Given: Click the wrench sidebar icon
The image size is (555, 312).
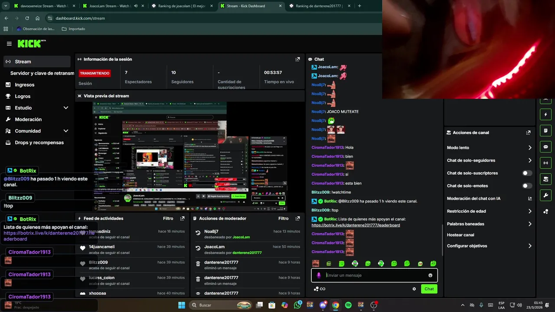Looking at the screenshot, I should pyautogui.click(x=545, y=195).
